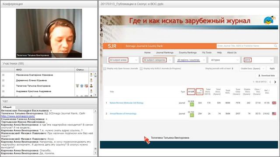Open the All regions / countries dropdown
The height and width of the screenshot is (157, 280).
(191, 60)
